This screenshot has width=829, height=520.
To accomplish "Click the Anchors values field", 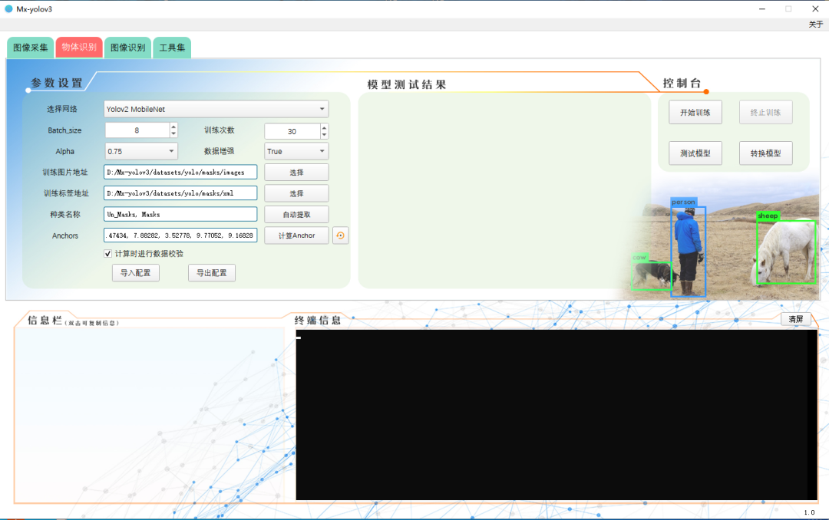I will click(180, 235).
